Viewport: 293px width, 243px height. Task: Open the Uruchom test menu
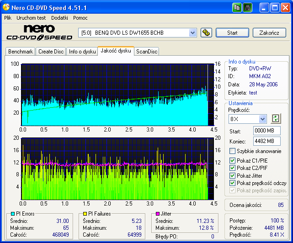pos(31,18)
